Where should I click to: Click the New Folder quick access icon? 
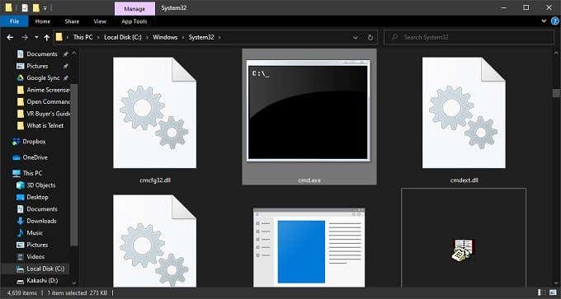tap(35, 7)
